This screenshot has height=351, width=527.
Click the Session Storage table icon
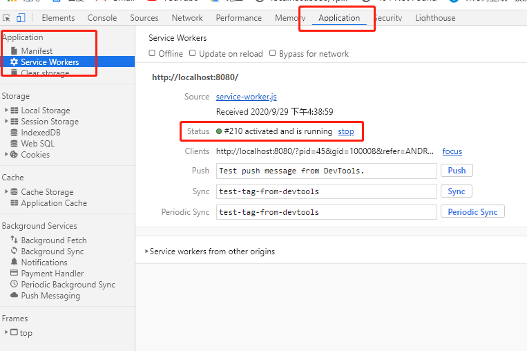tap(14, 122)
